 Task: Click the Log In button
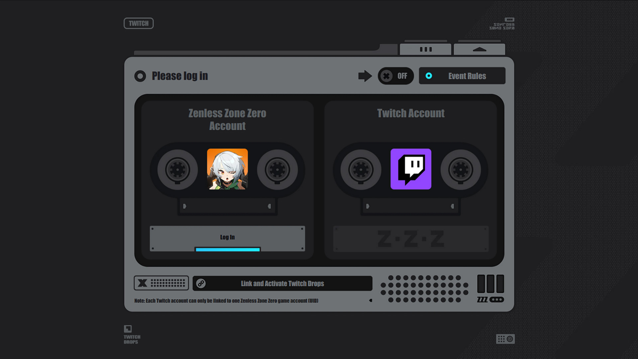click(x=227, y=237)
